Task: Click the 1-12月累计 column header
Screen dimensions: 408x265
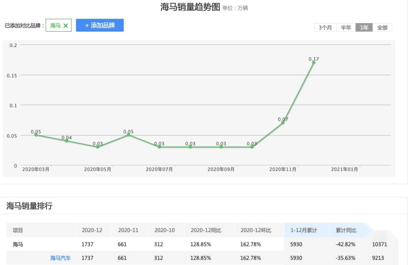Action: coord(306,230)
